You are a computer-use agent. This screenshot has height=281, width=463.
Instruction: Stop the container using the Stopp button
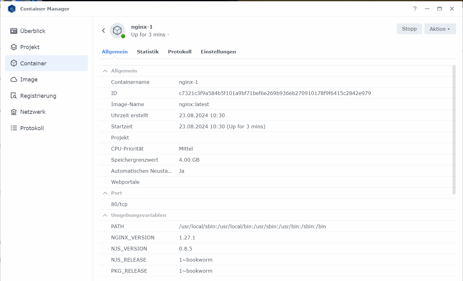pyautogui.click(x=409, y=29)
